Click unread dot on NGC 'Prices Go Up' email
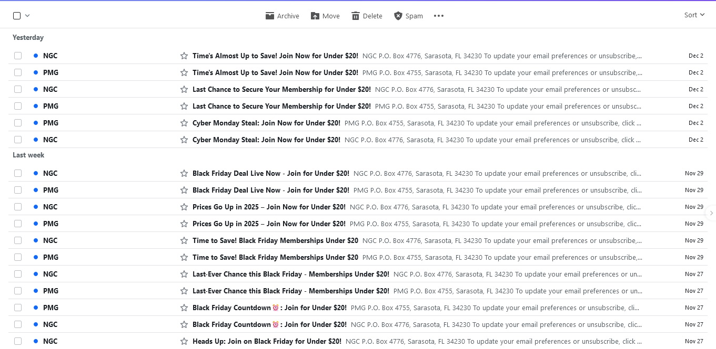716x349 pixels. point(36,207)
